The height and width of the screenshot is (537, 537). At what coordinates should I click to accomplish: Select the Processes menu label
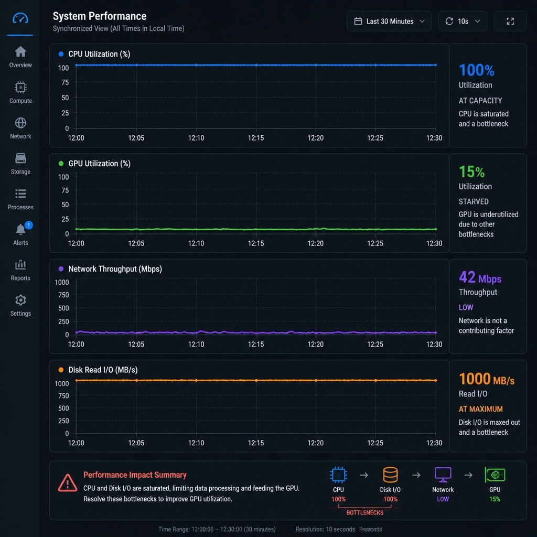click(x=20, y=207)
